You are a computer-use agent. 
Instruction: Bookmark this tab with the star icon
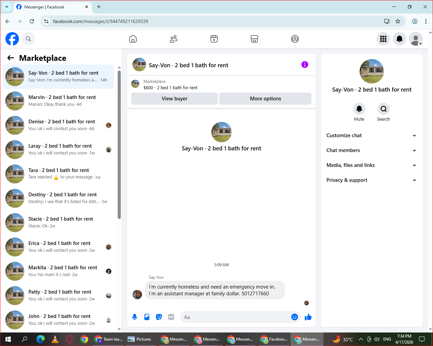[x=398, y=21]
